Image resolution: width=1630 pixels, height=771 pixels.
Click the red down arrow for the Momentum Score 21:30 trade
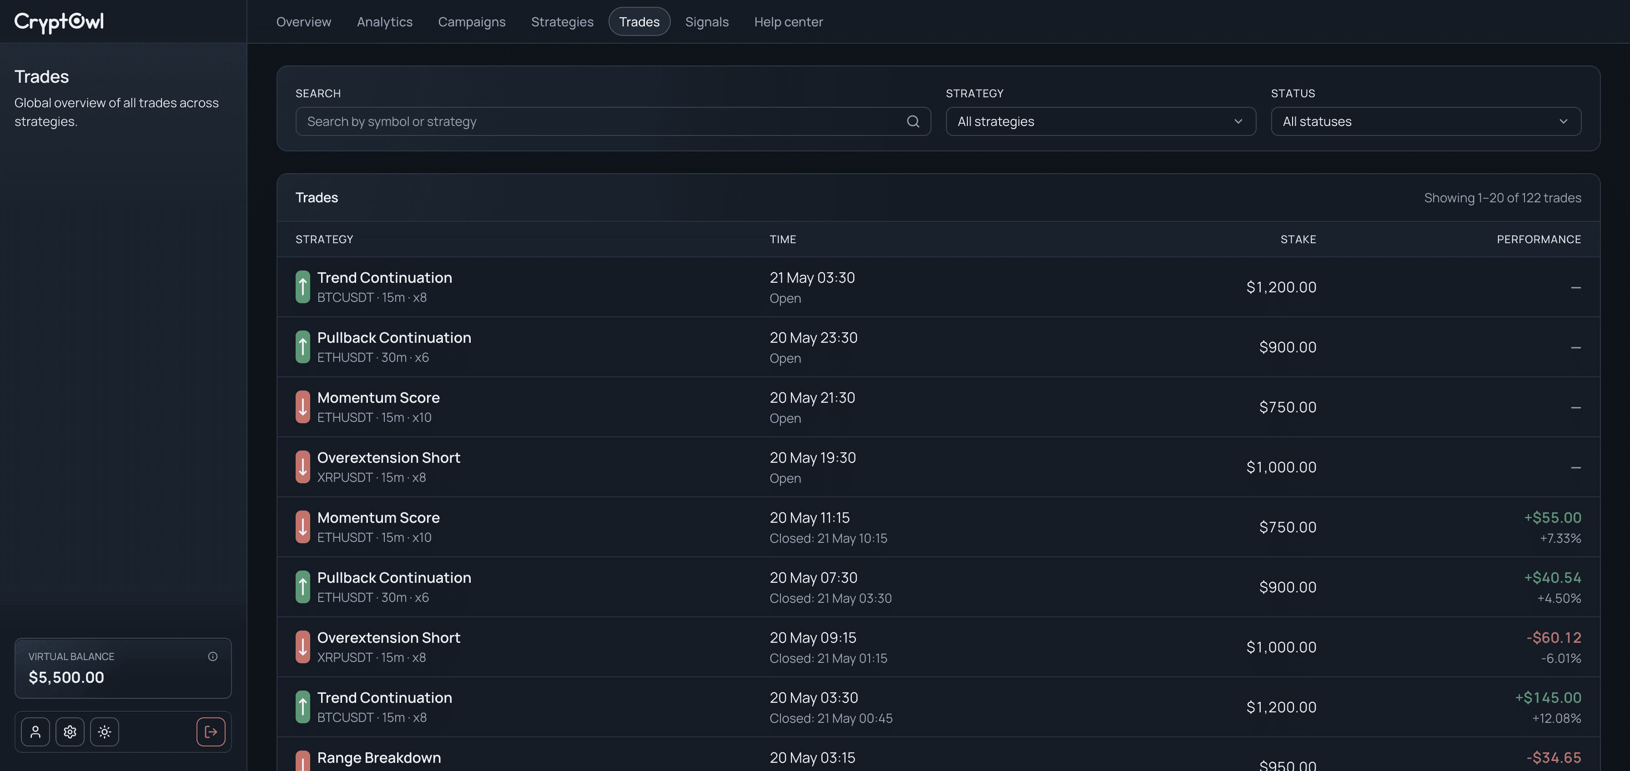(302, 407)
